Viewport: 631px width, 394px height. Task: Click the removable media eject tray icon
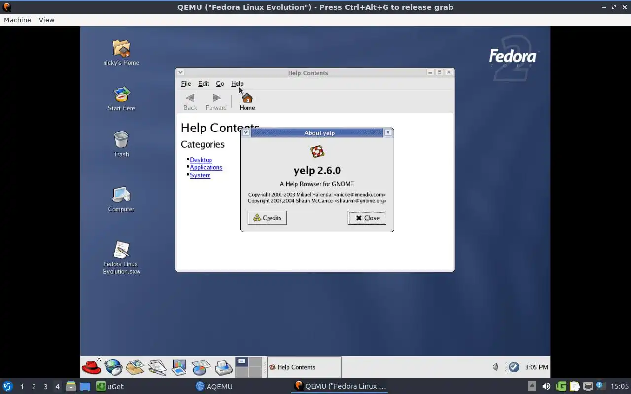tap(532, 386)
